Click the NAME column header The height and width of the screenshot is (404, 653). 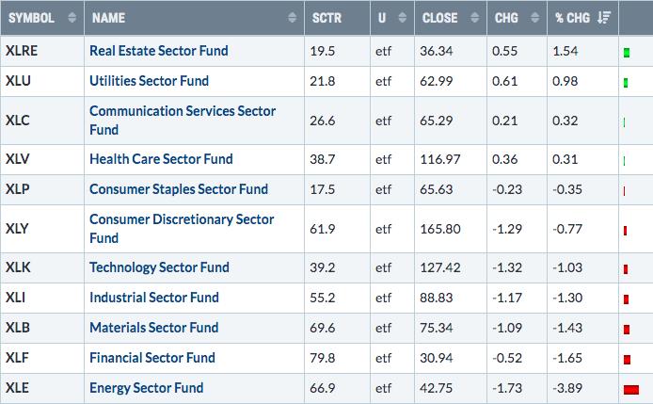(109, 18)
